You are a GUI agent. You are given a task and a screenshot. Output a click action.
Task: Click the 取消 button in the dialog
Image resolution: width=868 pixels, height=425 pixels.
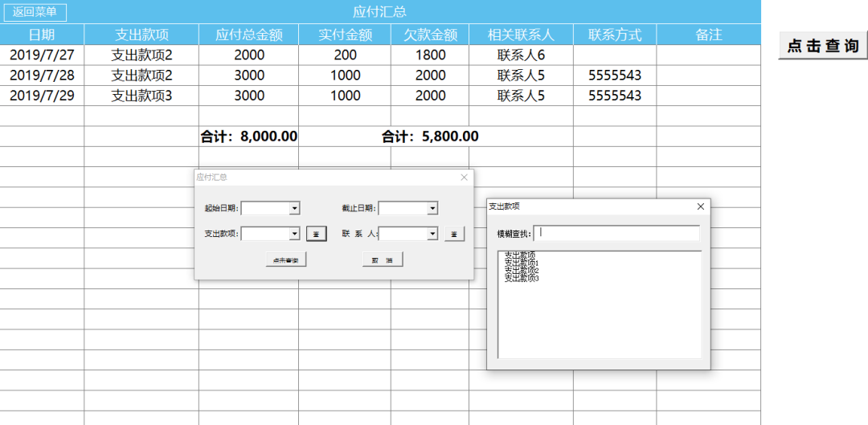383,259
